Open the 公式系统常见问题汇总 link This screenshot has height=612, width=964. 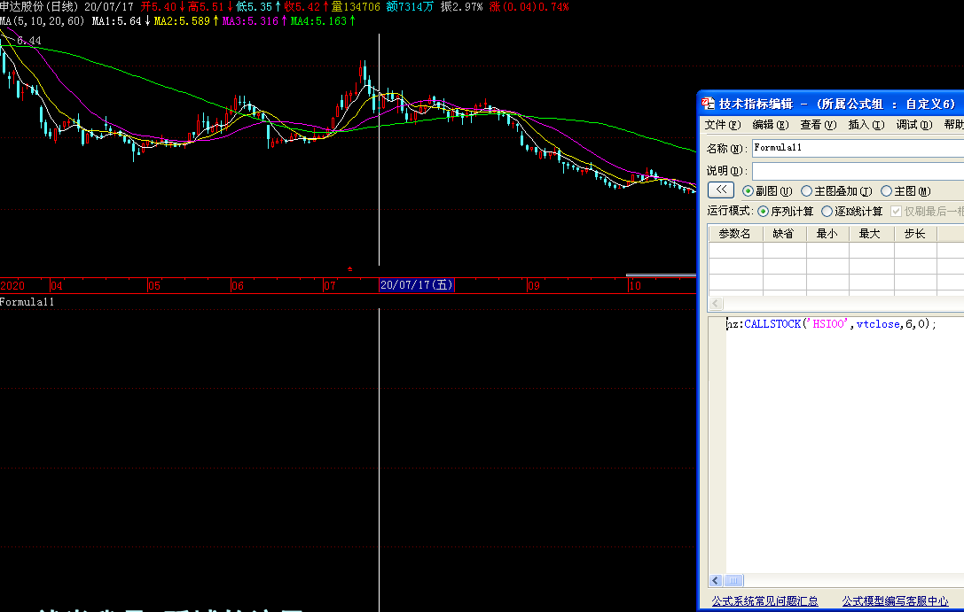(x=764, y=601)
